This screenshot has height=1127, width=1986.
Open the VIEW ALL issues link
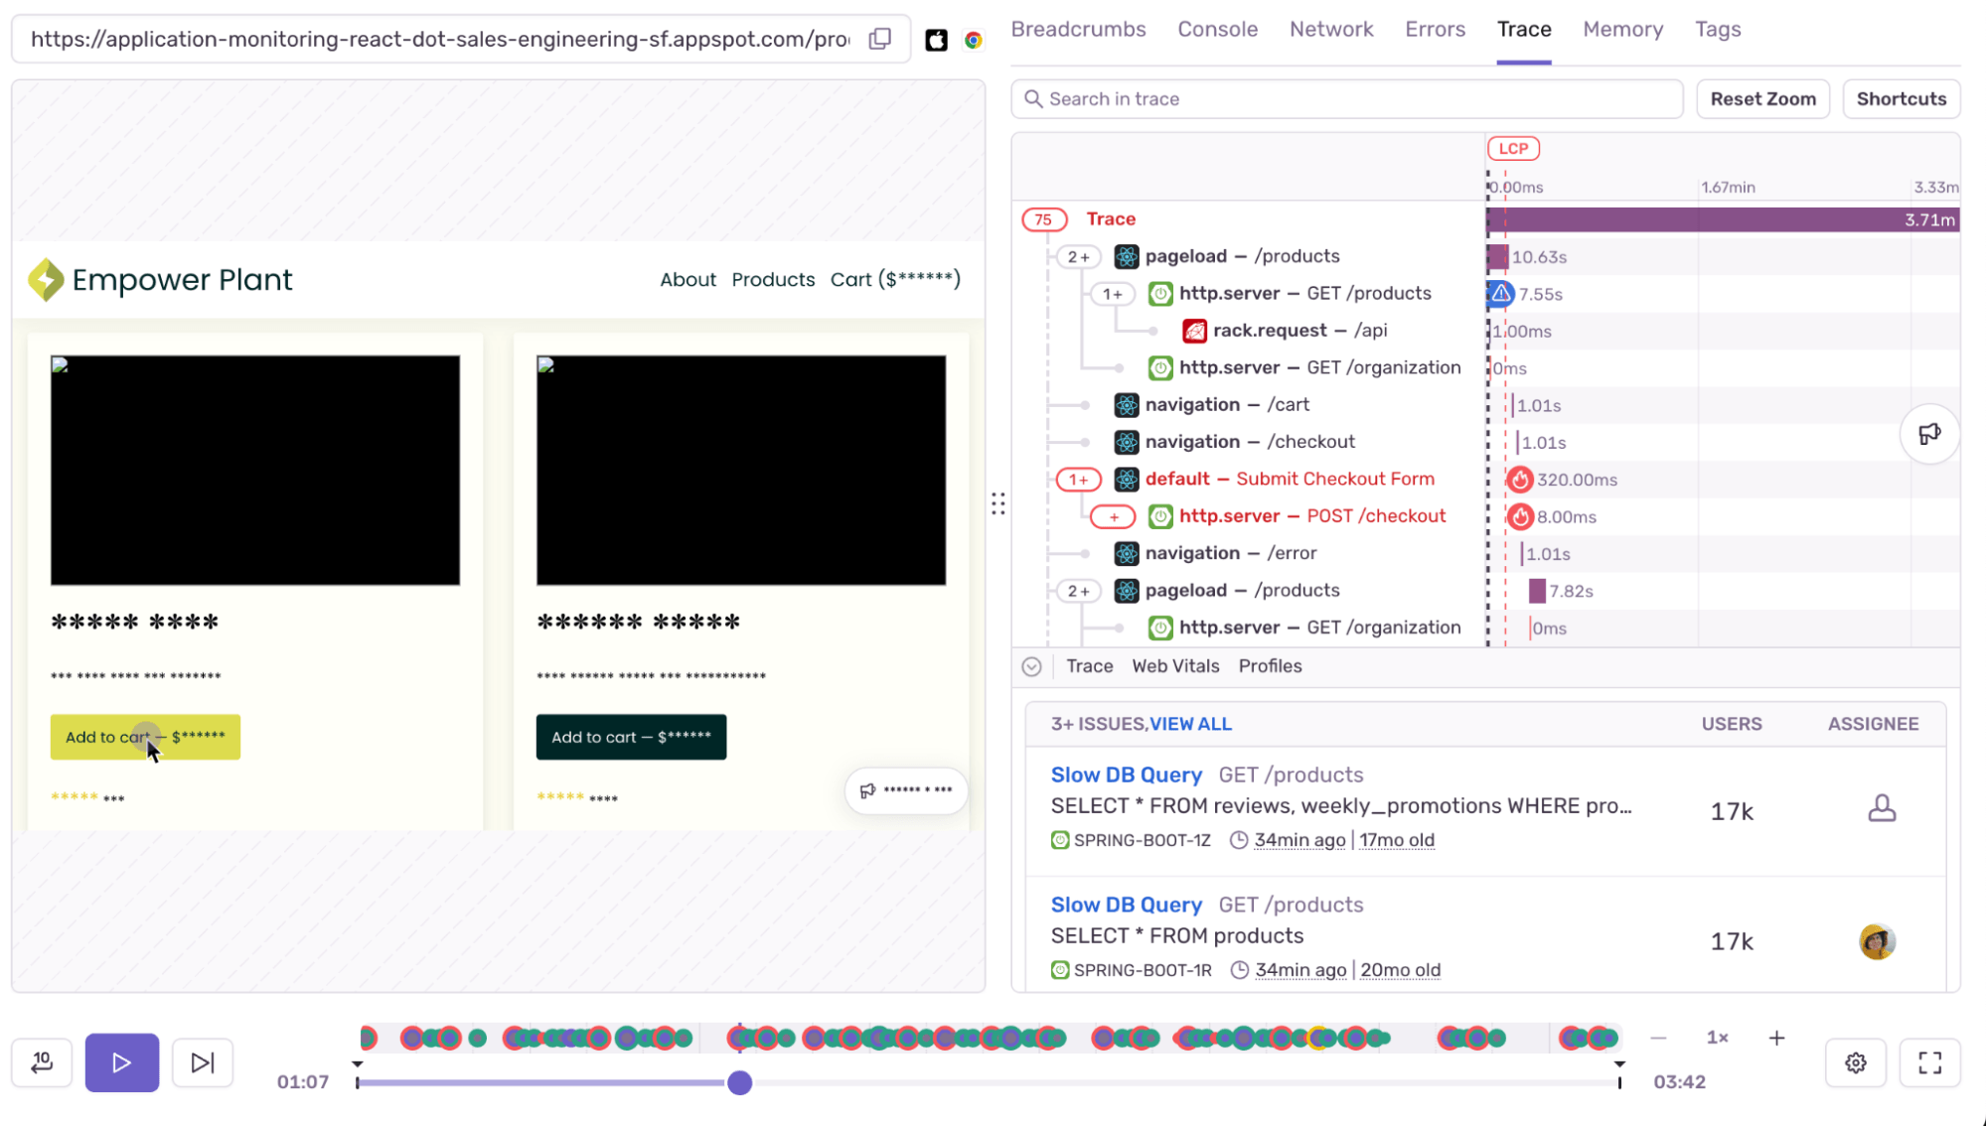[1191, 724]
